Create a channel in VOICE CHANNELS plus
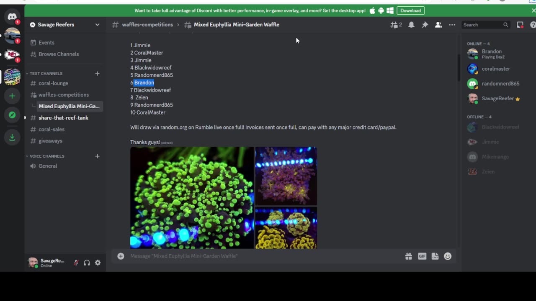 [97, 156]
